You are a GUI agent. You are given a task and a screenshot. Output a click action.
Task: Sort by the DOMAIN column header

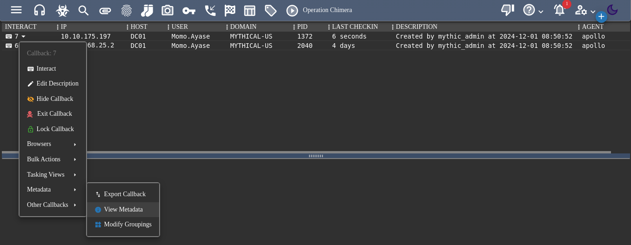point(243,27)
